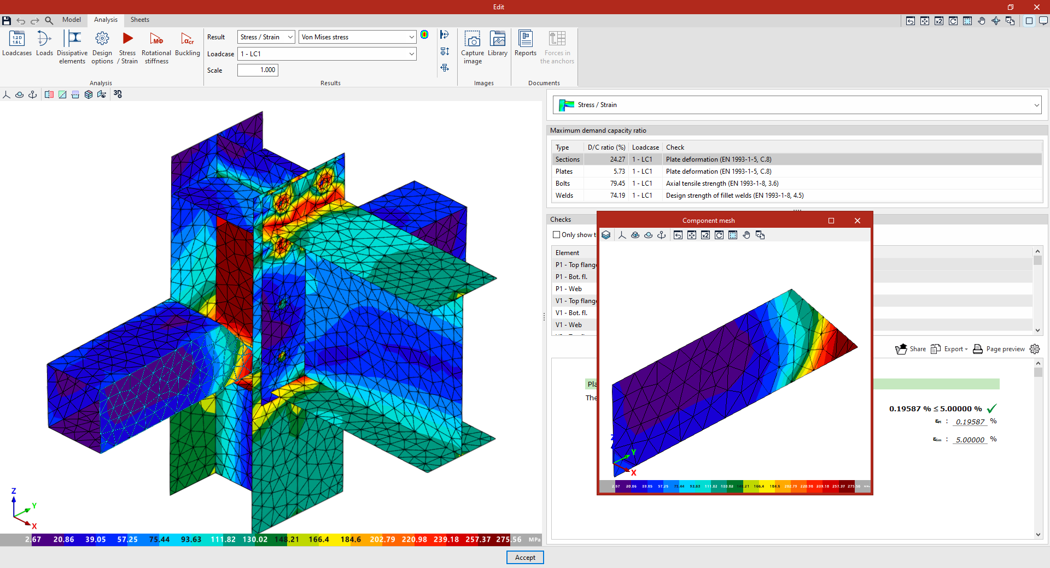Click previous view icon in Component mesh window

click(678, 235)
